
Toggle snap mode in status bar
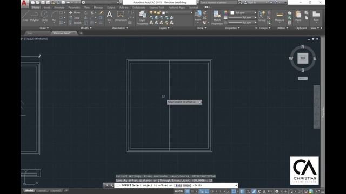(x=192, y=191)
